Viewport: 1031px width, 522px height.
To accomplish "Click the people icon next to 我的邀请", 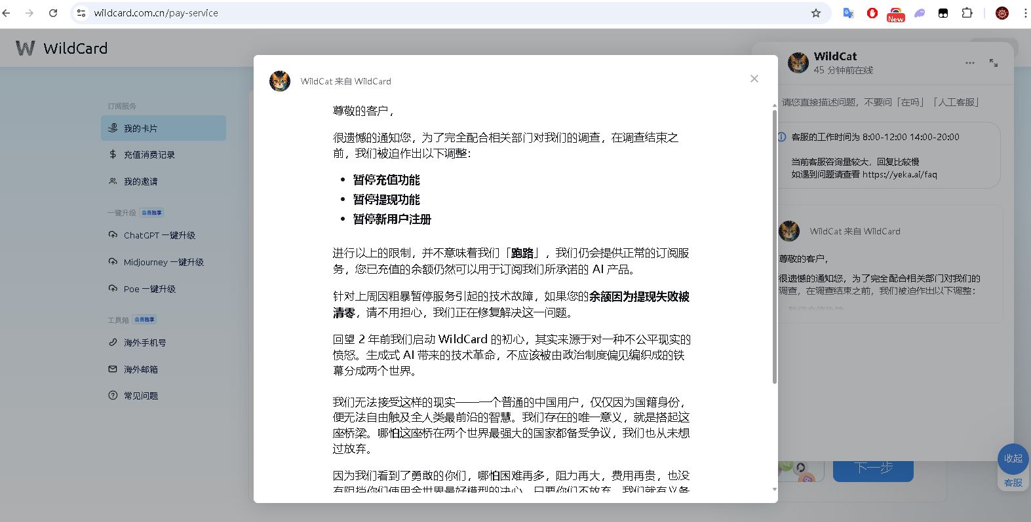I will (x=113, y=181).
